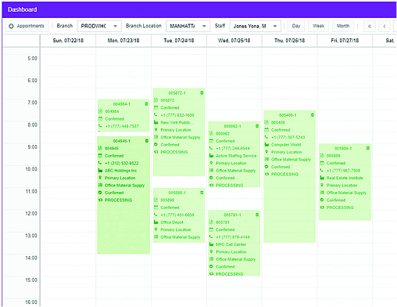Click the phone icon next to +1 (777) 451-0650
This screenshot has width=397, height=307.
point(156,215)
